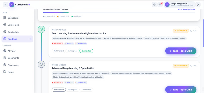This screenshot has width=204, height=93.
Task: Click the Dashboard grid icon
Action: pos(5,18)
